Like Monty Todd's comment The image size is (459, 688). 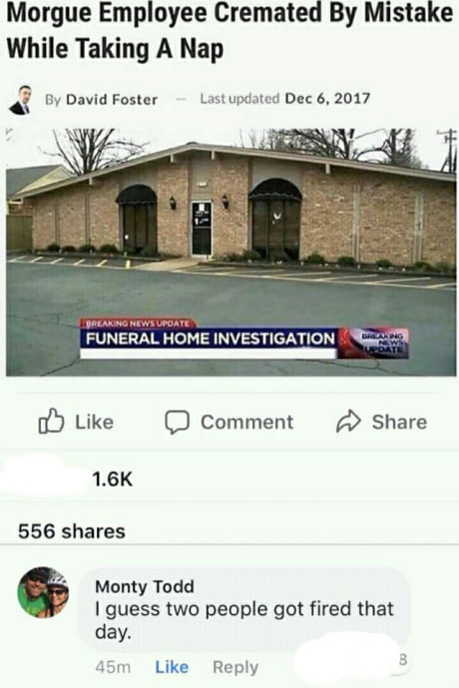(172, 667)
